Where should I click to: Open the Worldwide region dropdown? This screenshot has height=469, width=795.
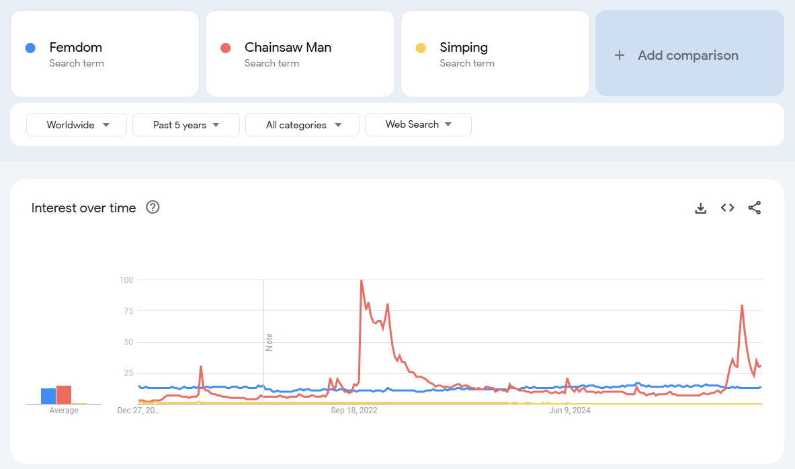(x=77, y=125)
